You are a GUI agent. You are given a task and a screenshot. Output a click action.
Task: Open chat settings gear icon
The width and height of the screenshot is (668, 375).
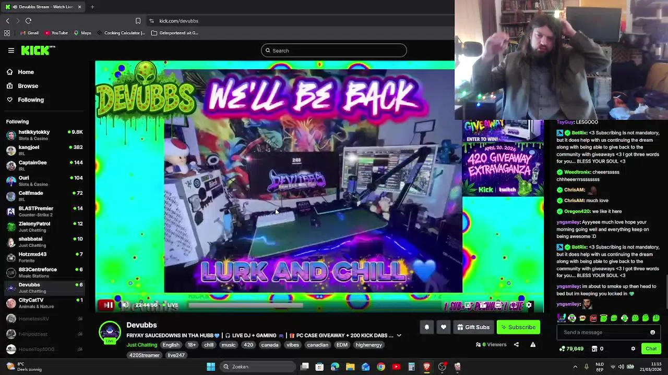pyautogui.click(x=633, y=348)
